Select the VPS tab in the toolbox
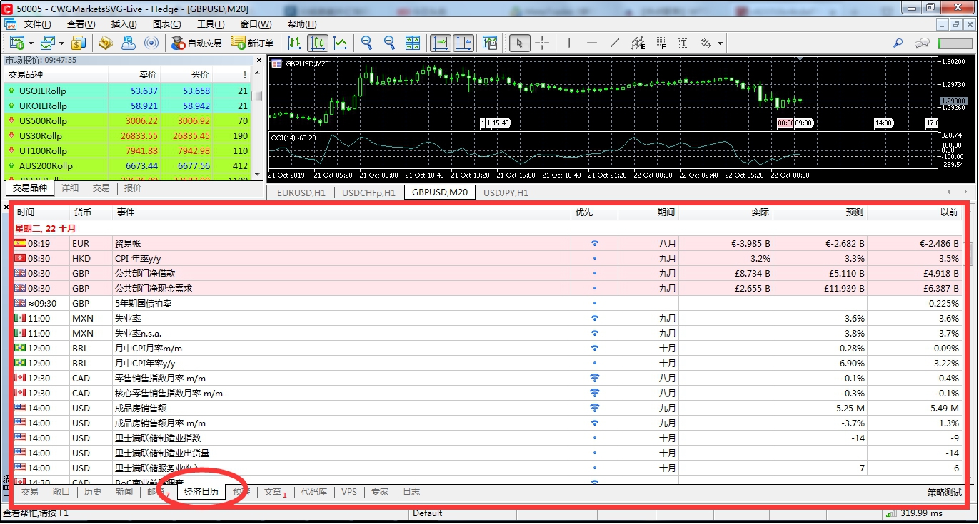The height and width of the screenshot is (524, 979). [x=348, y=492]
